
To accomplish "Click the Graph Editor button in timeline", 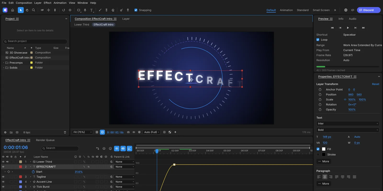I will 130,148.
